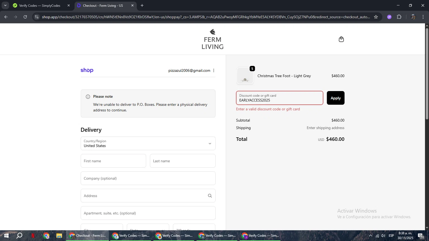Click the Shop pay logo
This screenshot has height=241, width=429.
(x=87, y=70)
